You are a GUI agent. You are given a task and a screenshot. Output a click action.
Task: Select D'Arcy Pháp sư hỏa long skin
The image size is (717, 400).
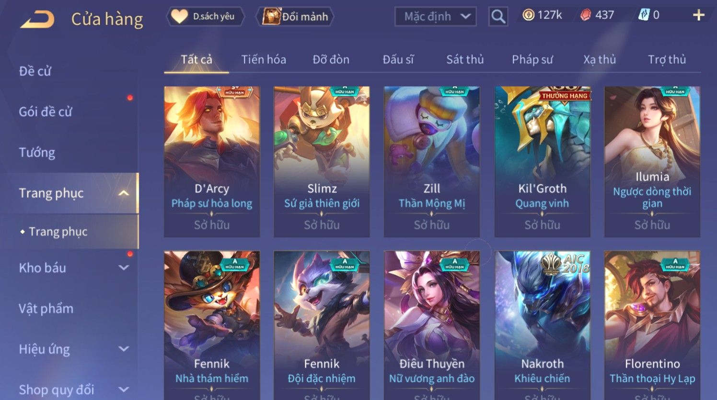point(212,162)
